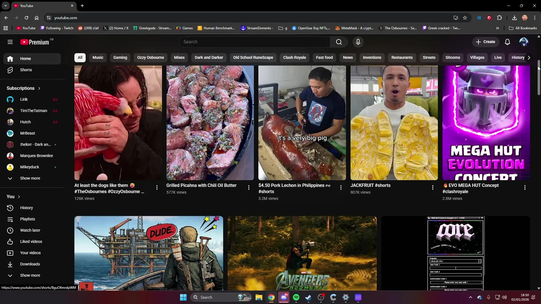
Task: Open the browser extensions puzzle icon
Action: click(x=499, y=18)
